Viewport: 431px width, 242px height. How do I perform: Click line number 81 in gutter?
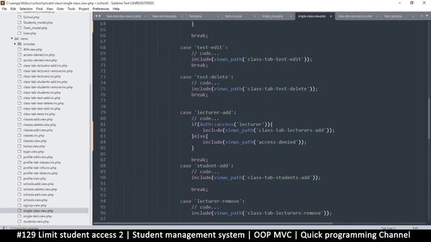(x=103, y=124)
